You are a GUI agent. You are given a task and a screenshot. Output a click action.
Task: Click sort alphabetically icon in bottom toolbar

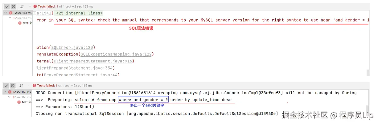[x=22, y=86]
